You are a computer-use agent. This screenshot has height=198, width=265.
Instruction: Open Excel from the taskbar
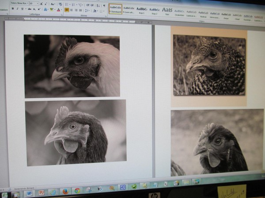4,195
